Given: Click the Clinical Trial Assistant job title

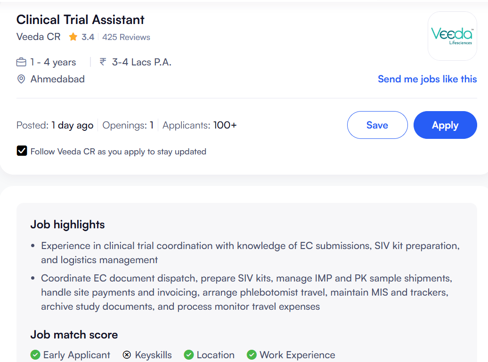Looking at the screenshot, I should (x=80, y=20).
